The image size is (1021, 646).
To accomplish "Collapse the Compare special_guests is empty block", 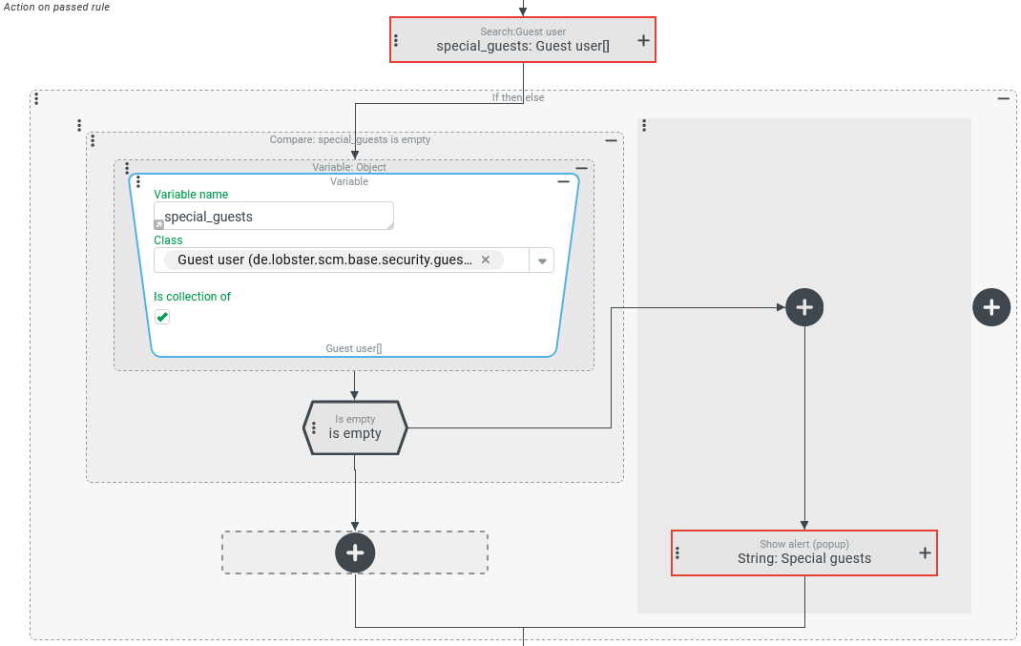I will pyautogui.click(x=611, y=140).
